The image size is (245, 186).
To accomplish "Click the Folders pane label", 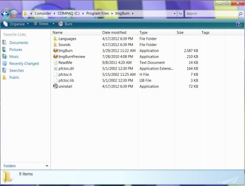I will pos(10,166).
